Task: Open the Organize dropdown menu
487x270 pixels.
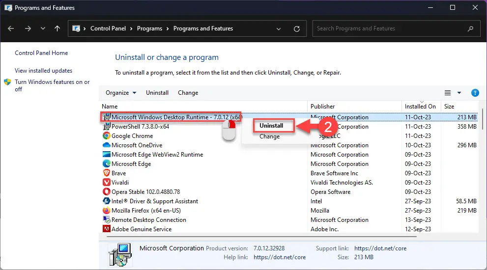Action: pyautogui.click(x=121, y=93)
